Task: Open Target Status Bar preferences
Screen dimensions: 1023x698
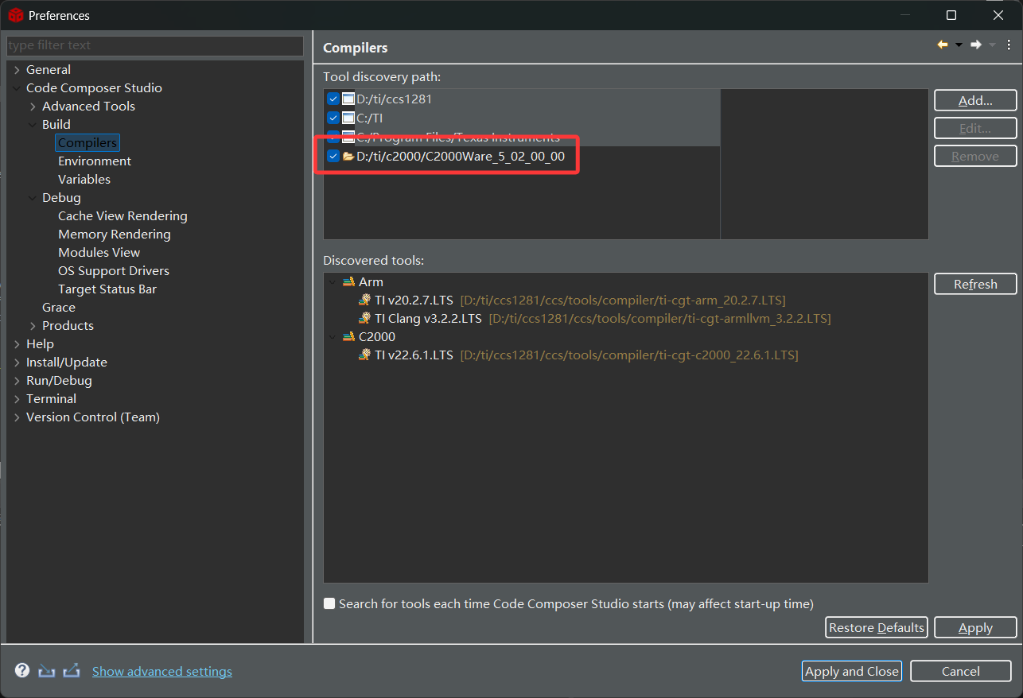Action: [x=107, y=289]
